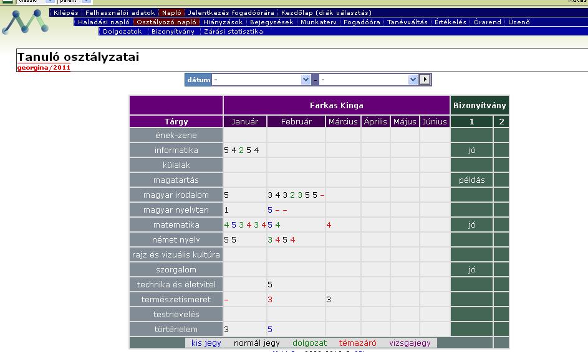The image size is (588, 352).
Task: Open the Bejegyzések section
Action: 271,22
